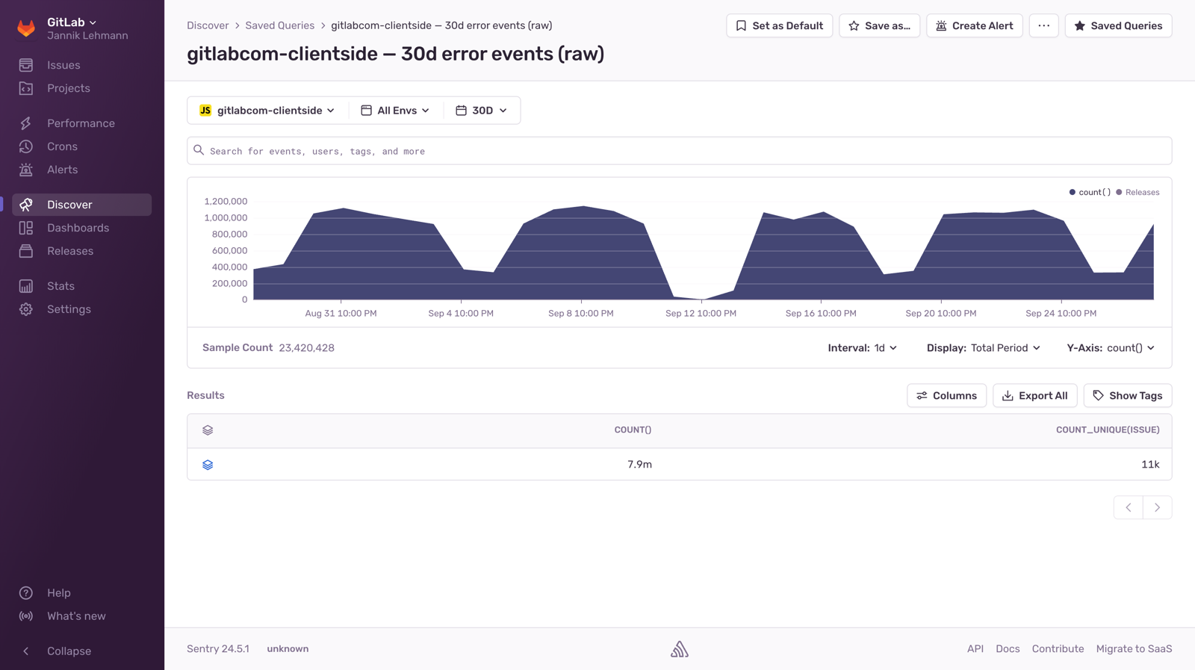Click the Settings gear icon

(x=26, y=309)
